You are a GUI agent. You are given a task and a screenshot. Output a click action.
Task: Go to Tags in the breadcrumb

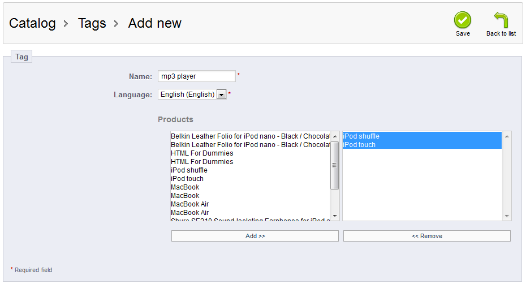click(x=92, y=23)
